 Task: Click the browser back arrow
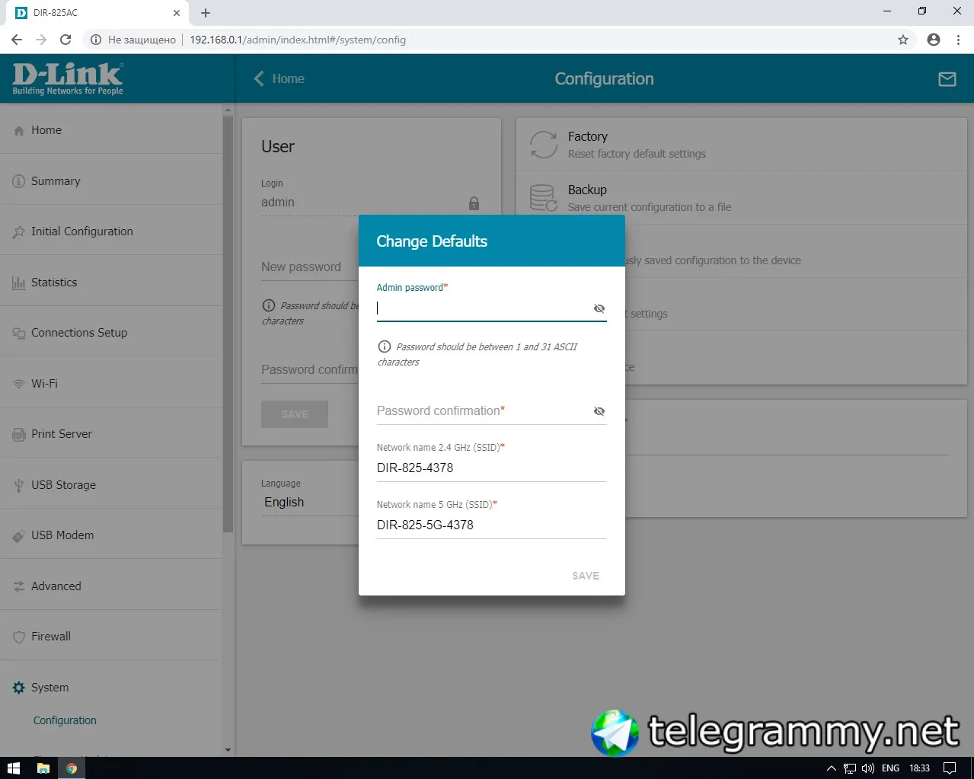17,40
